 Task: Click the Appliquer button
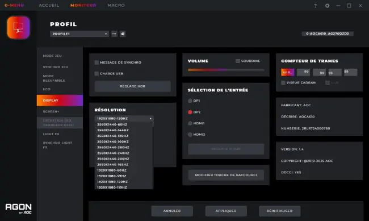(226, 211)
